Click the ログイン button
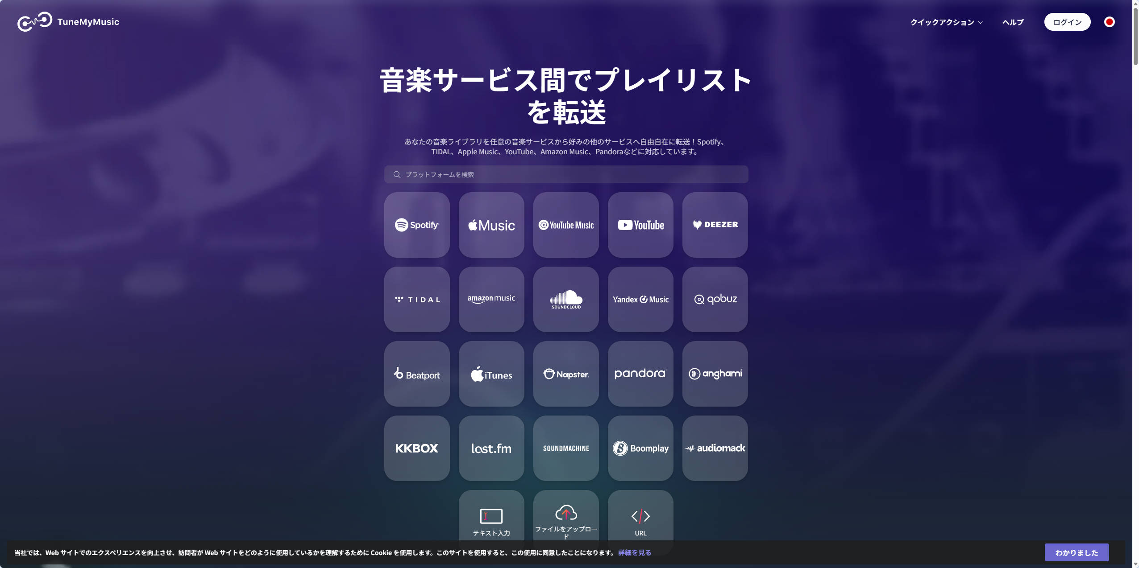 coord(1067,22)
